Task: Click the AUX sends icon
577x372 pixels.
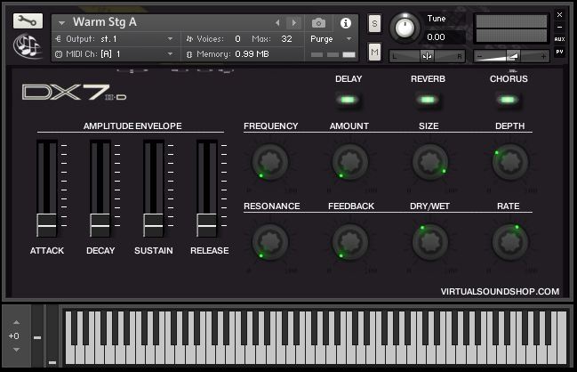Action: click(x=559, y=39)
